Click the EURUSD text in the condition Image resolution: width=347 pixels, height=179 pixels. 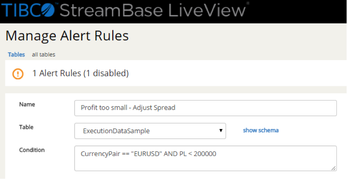(147, 154)
